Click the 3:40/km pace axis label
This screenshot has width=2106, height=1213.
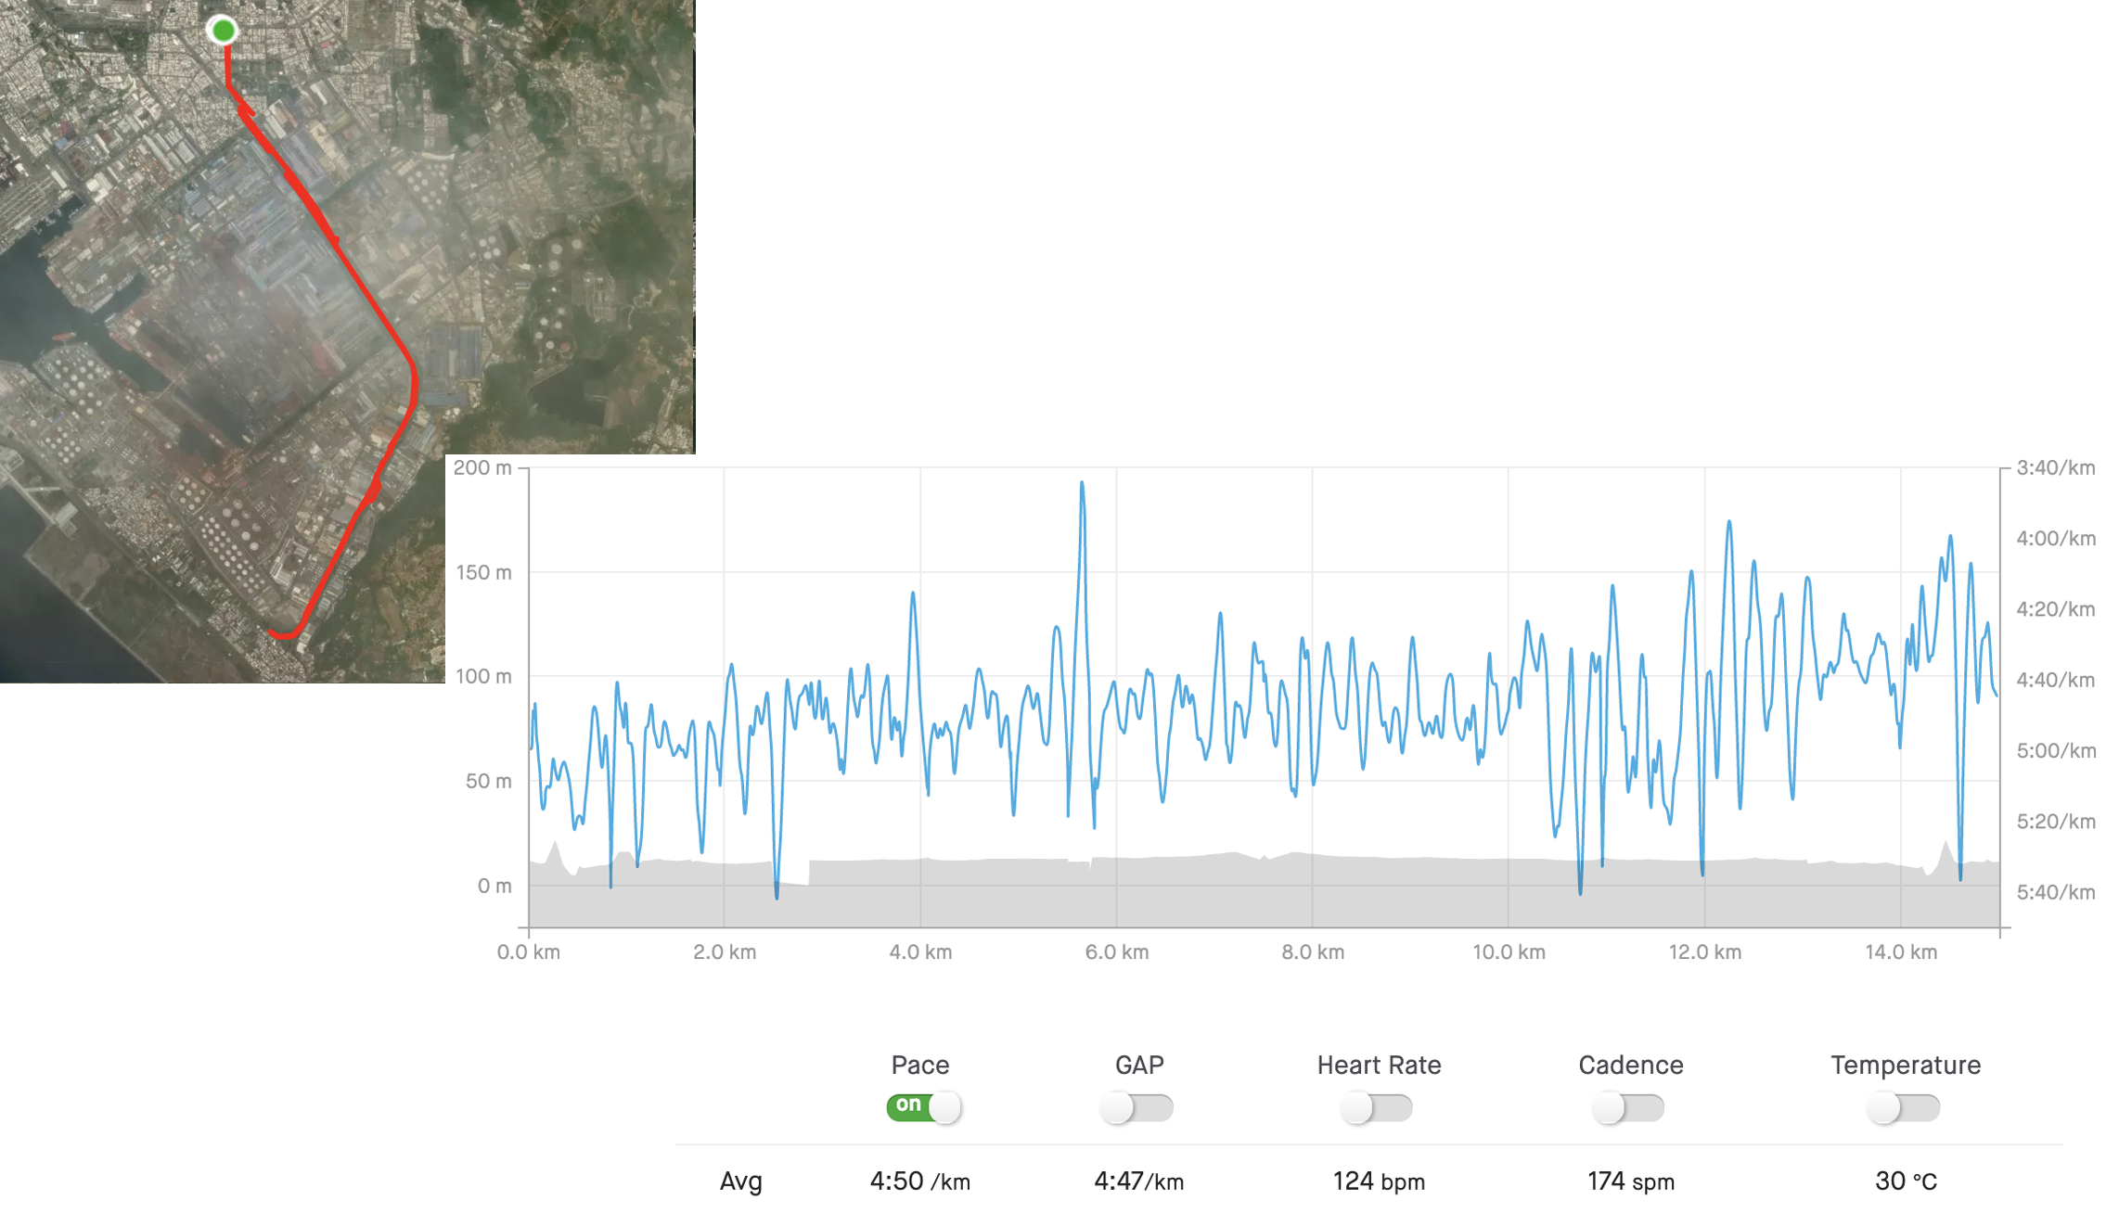coord(2055,468)
